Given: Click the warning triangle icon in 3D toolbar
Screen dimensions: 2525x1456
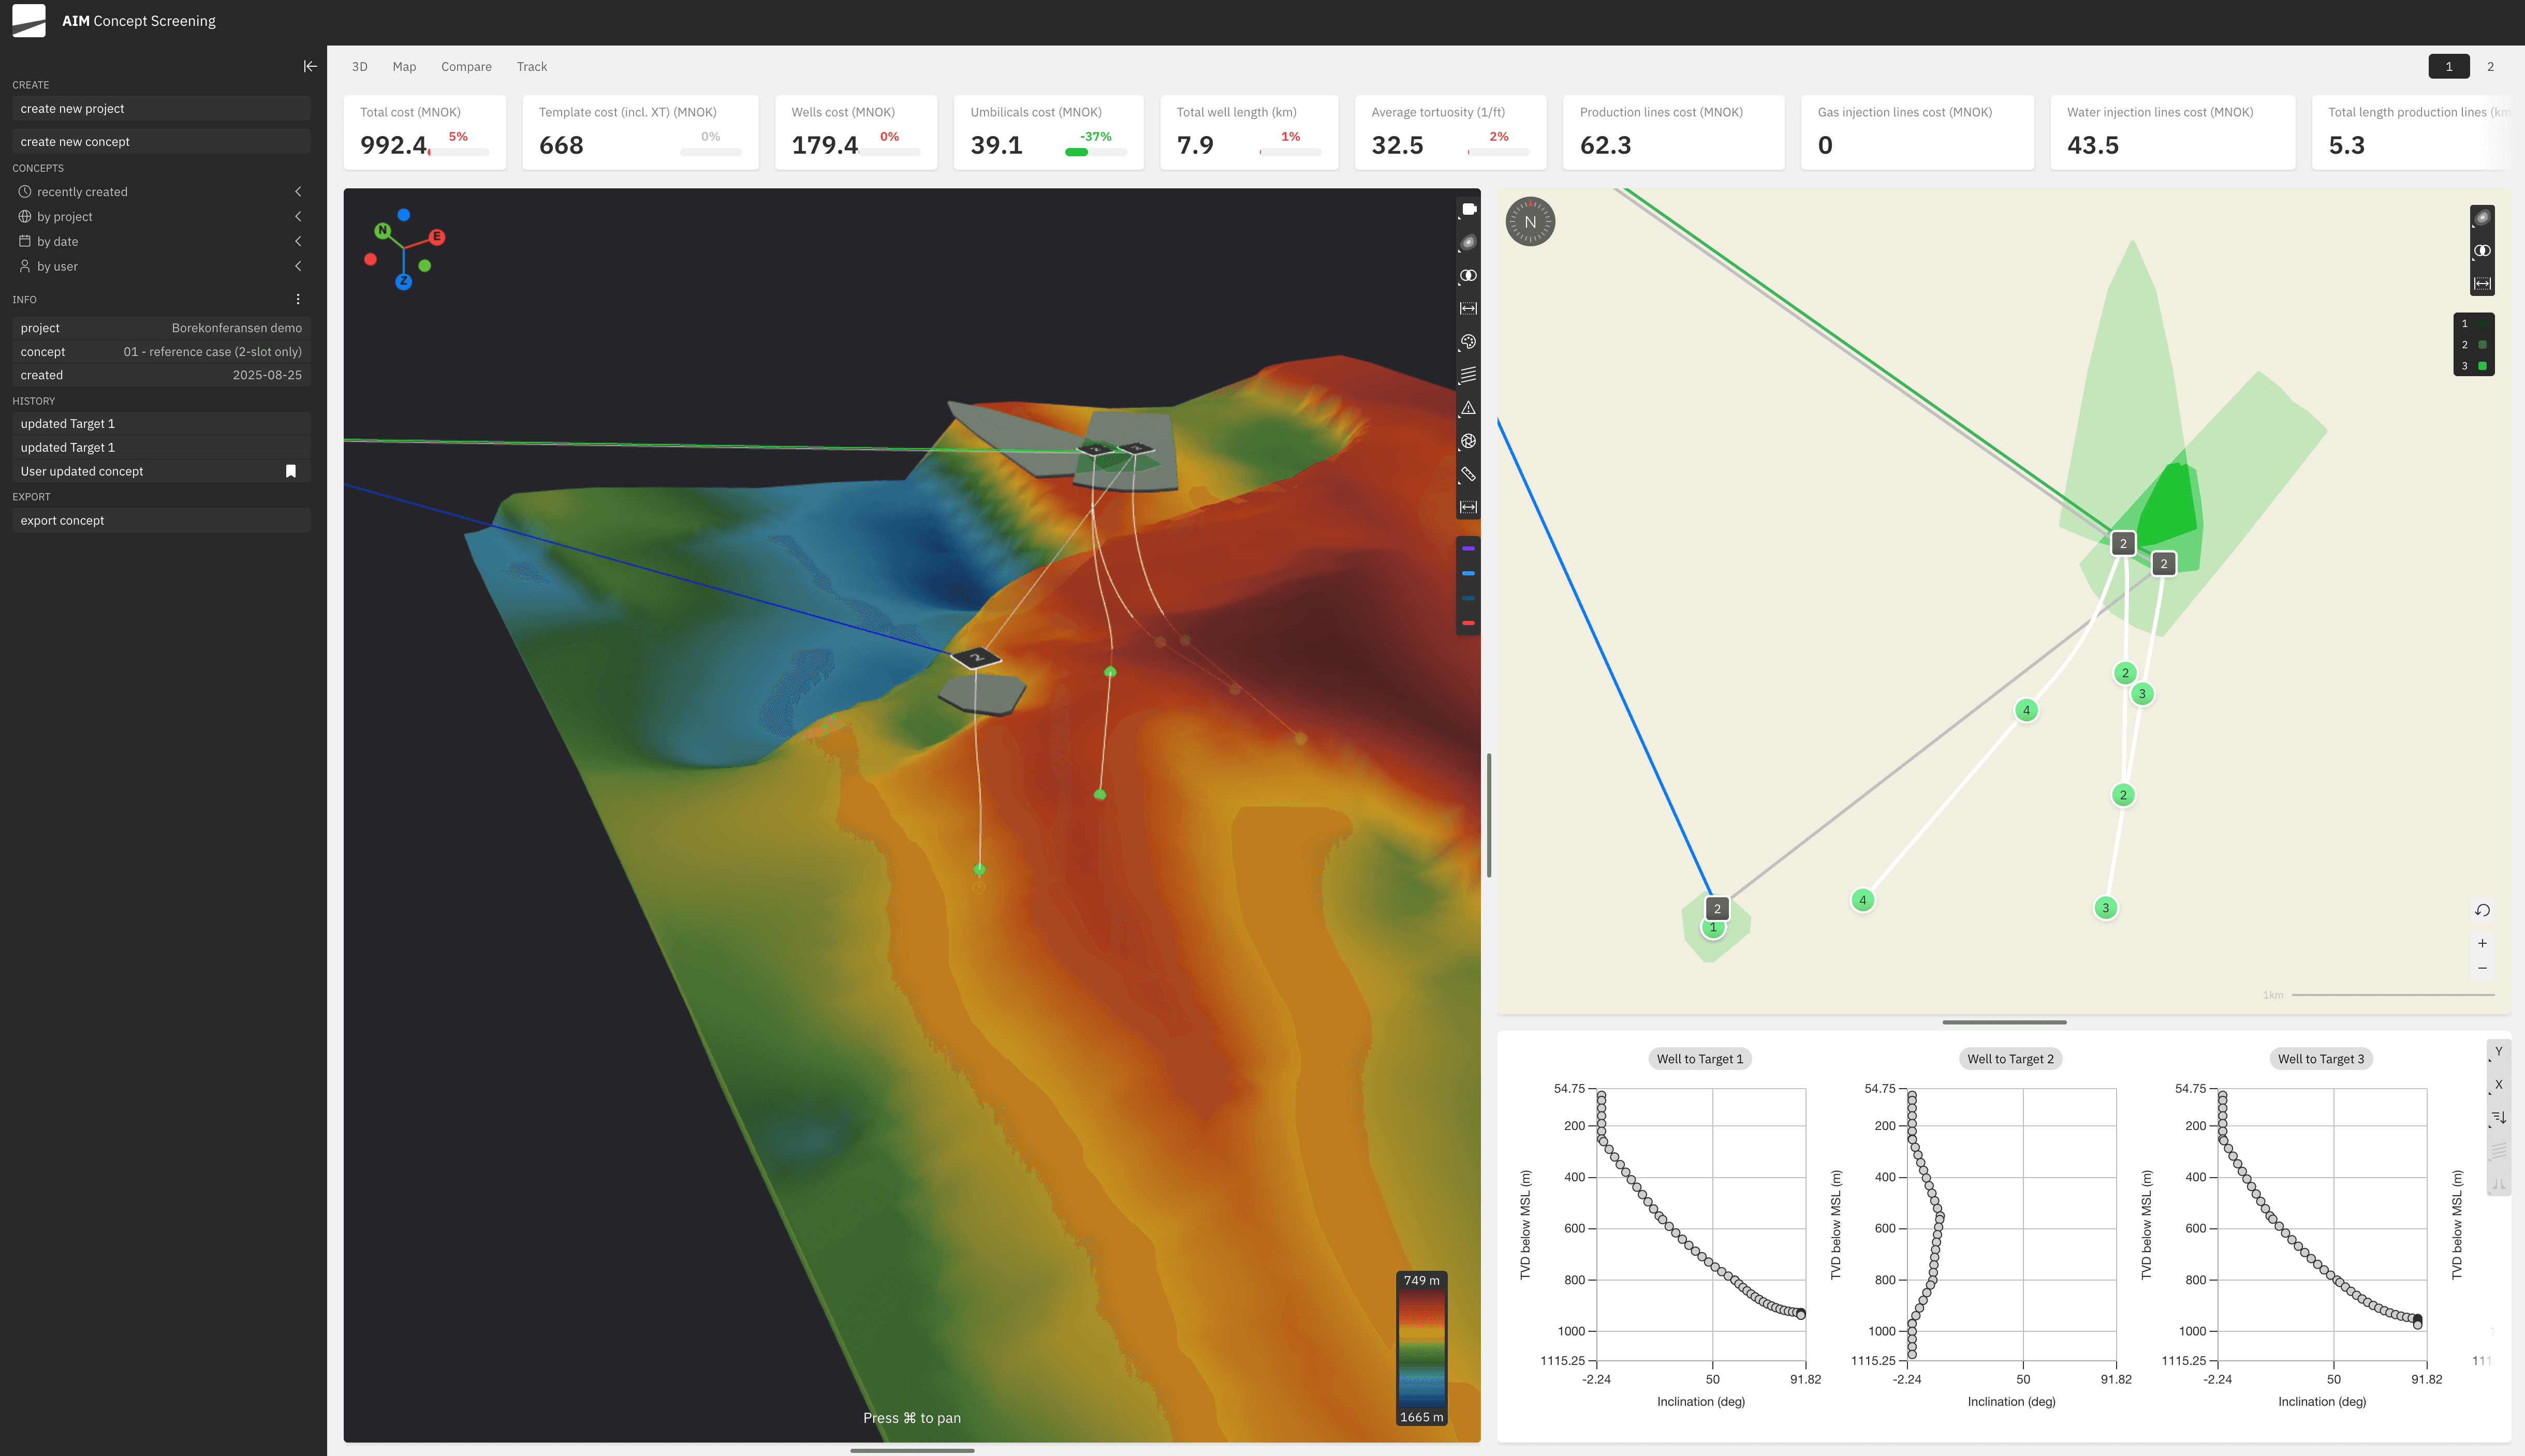Looking at the screenshot, I should coord(1467,408).
